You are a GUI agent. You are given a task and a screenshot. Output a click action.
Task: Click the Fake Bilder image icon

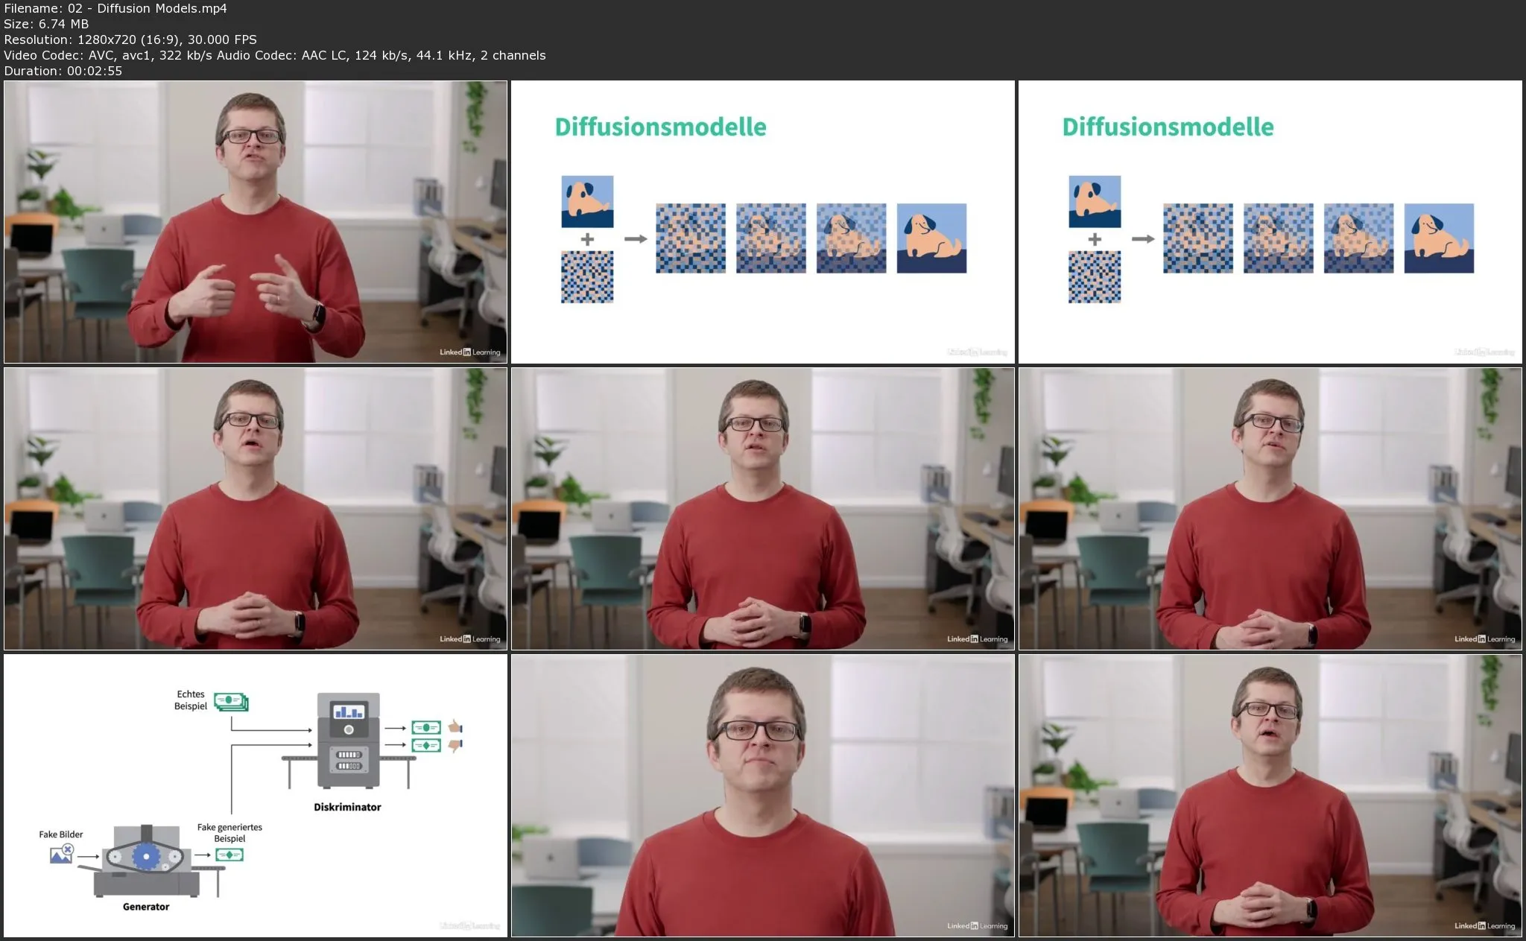click(62, 854)
